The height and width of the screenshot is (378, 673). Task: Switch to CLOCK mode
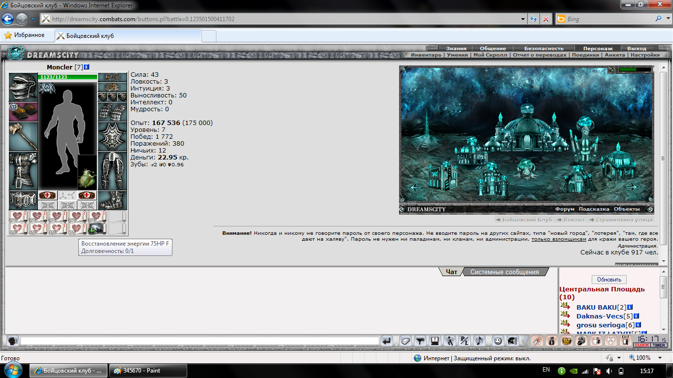(x=641, y=346)
